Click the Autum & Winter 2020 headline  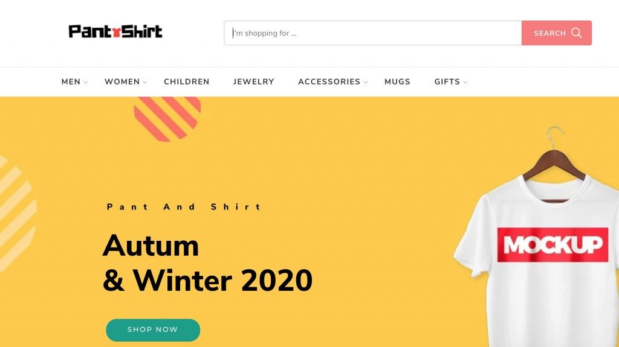(207, 263)
